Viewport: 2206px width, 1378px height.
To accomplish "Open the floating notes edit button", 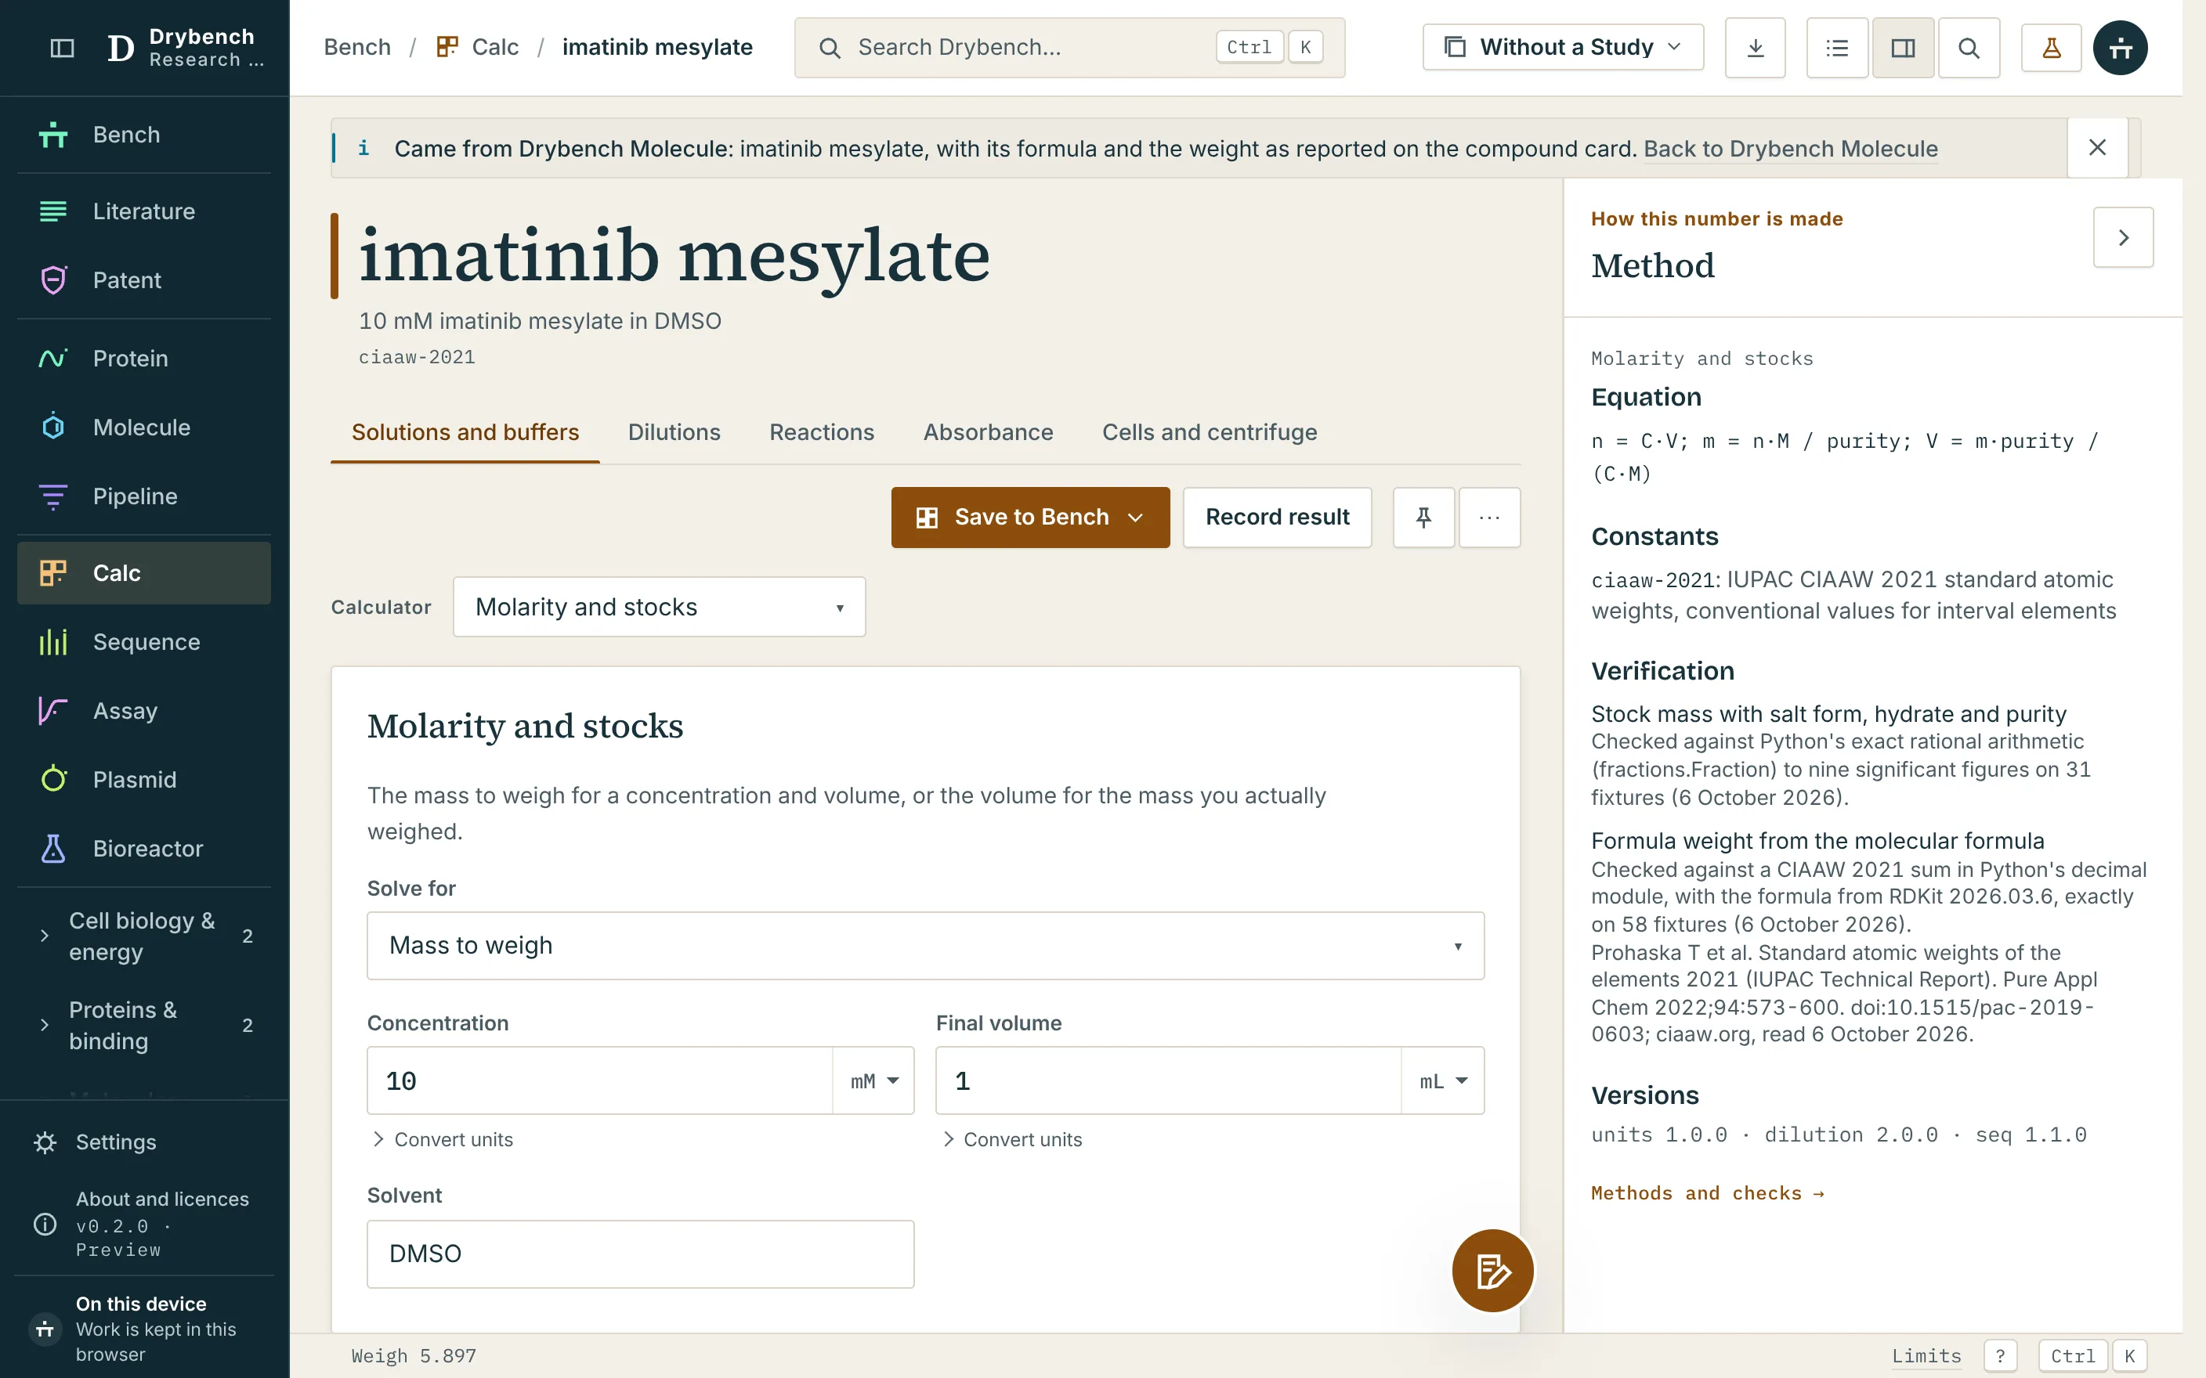I will pos(1492,1271).
